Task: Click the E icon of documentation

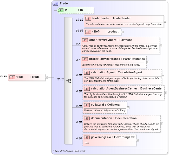Action: [x=87, y=119]
